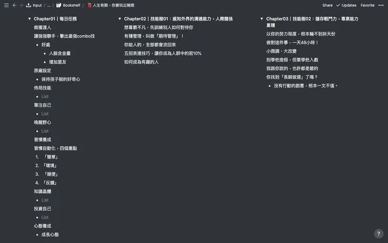The width and height of the screenshot is (388, 243).
Task: Collapse the Chapter02 toggle triangle
Action: [x=120, y=19]
